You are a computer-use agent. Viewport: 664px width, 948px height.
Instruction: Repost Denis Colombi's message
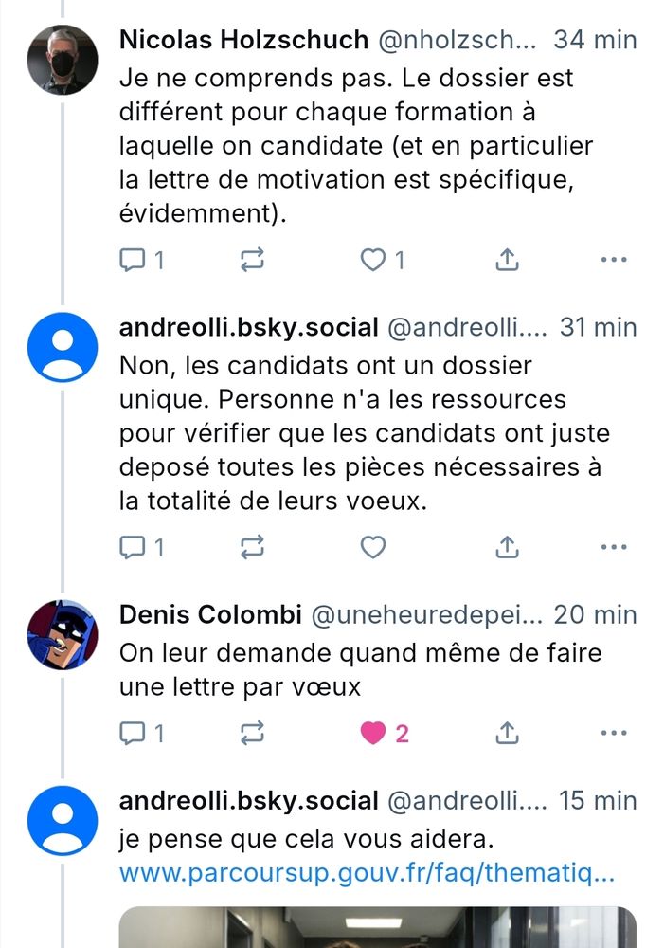[x=250, y=732]
